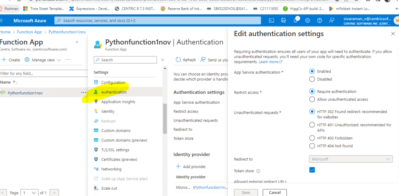Open the help question mark icon
Viewport: 399px width, 196px height.
pos(320,21)
